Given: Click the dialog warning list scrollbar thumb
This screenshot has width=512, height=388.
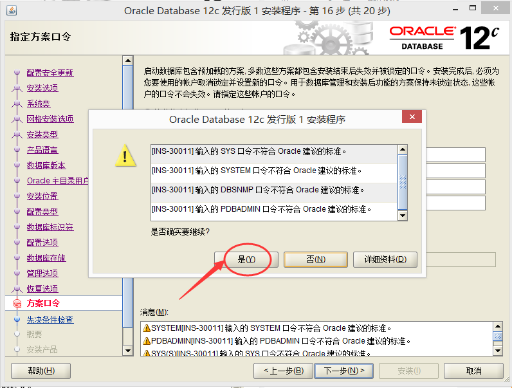Looking at the screenshot, I should pyautogui.click(x=403, y=182).
